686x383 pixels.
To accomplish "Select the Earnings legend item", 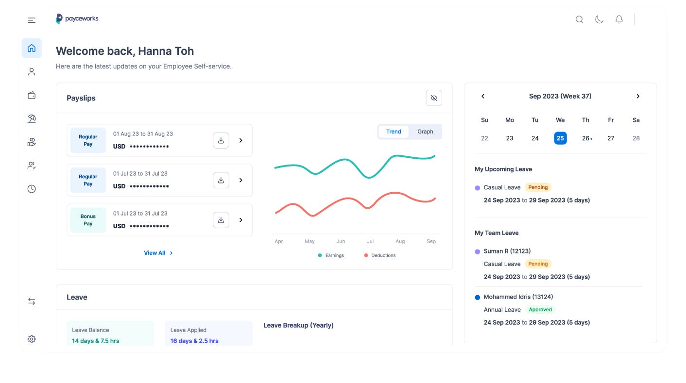I will [x=331, y=255].
